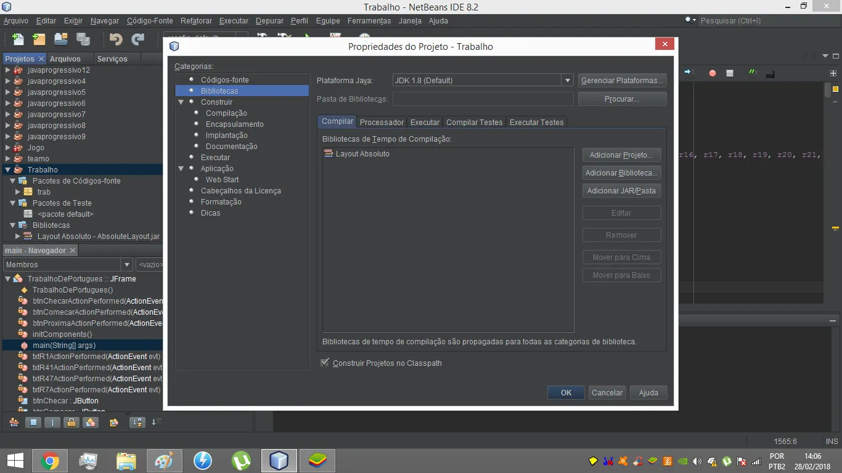This screenshot has height=473, width=842.
Task: Toggle sort by source order icon
Action: point(157,422)
